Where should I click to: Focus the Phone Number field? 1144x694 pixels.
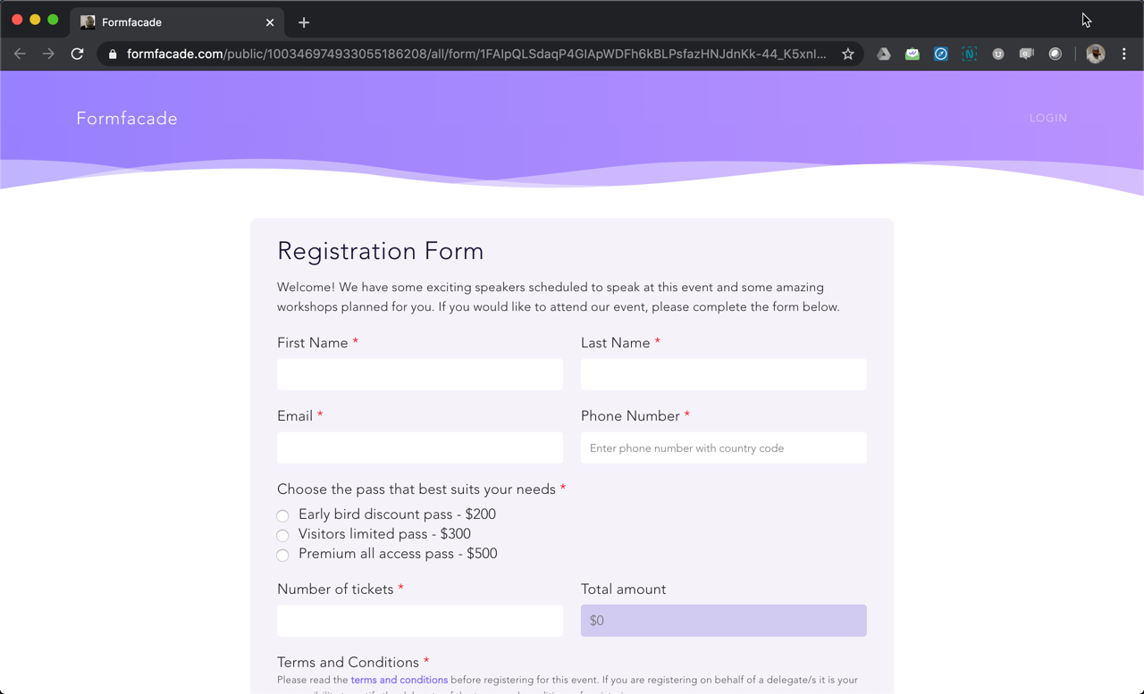[723, 448]
